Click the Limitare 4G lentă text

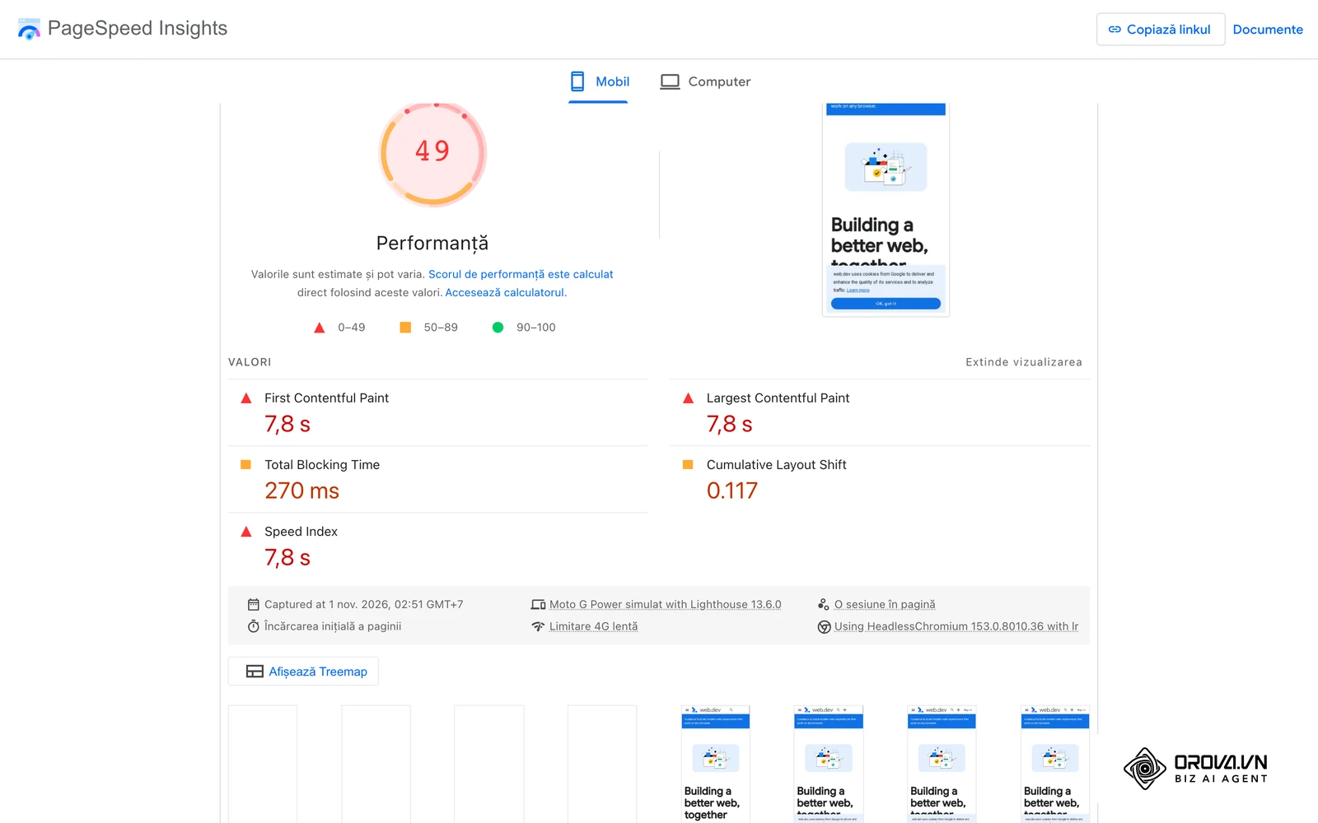[x=593, y=626]
